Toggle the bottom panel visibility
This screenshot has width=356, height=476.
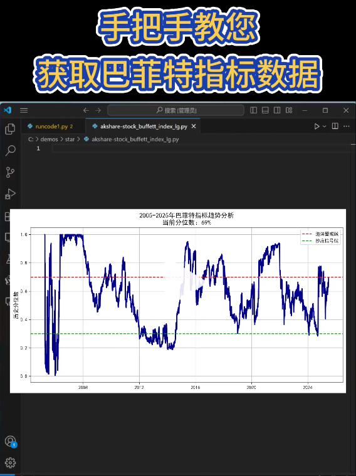click(x=265, y=110)
